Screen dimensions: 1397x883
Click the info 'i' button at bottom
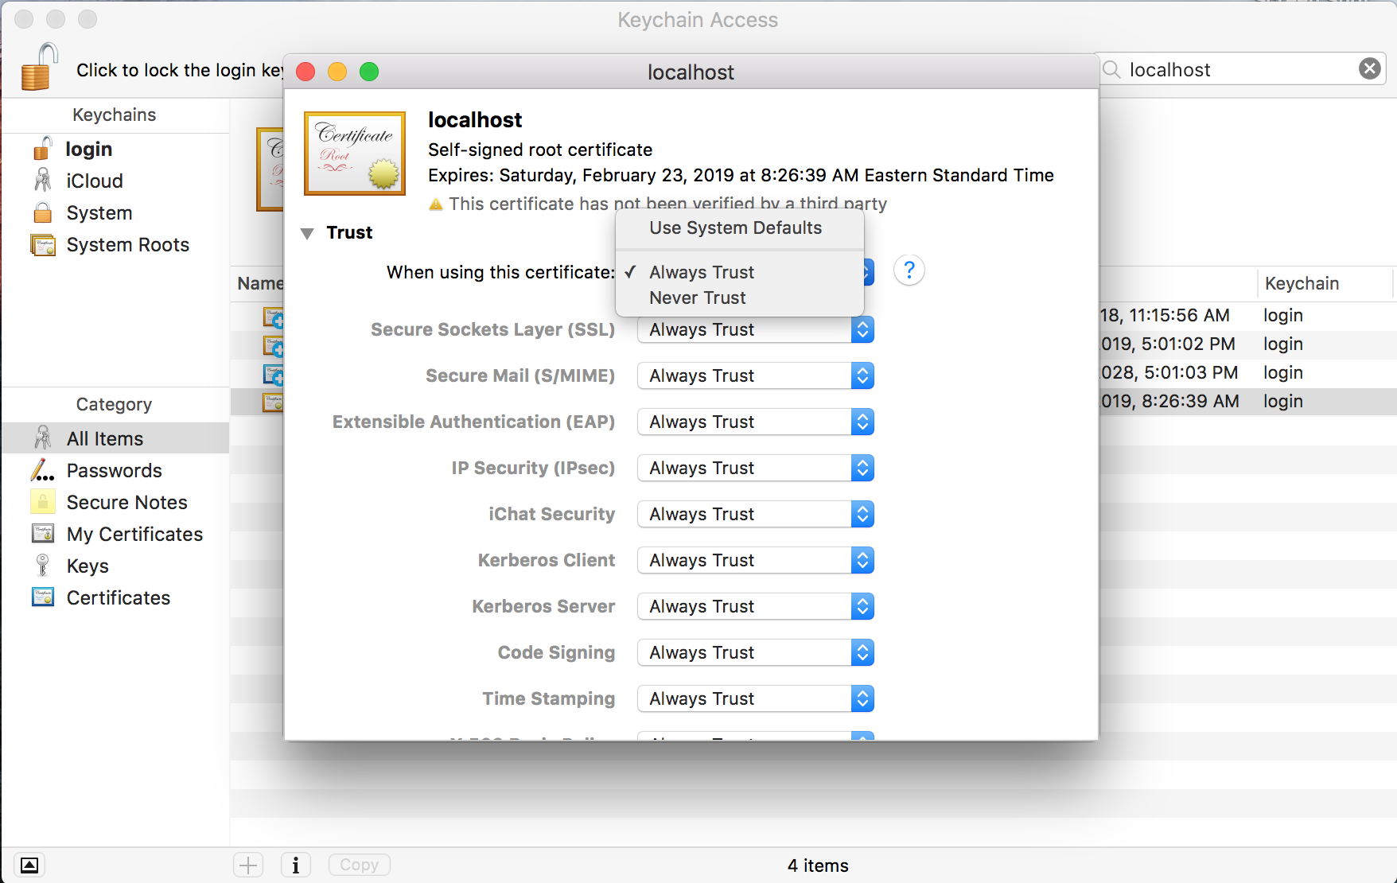[x=296, y=865]
